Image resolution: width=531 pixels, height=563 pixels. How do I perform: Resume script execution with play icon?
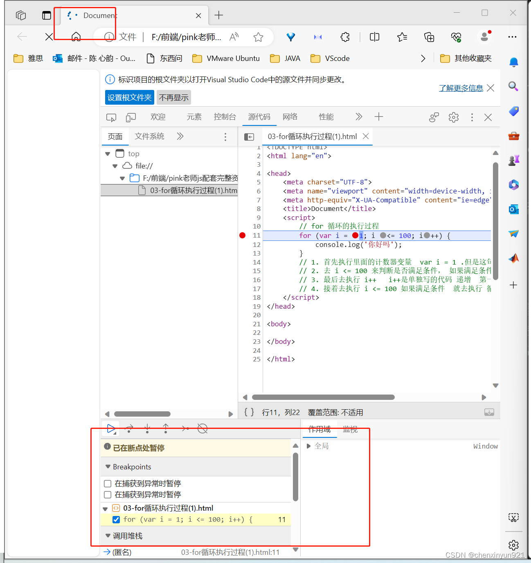(x=111, y=428)
